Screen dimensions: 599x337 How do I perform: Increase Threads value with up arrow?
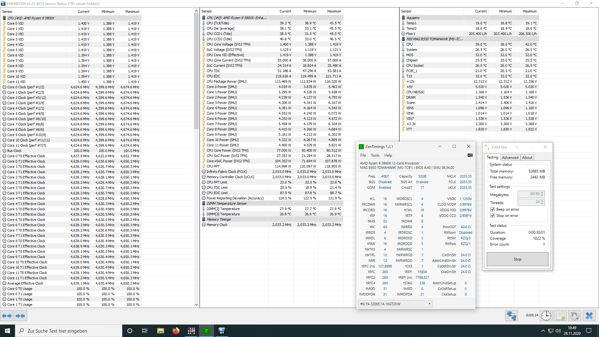coord(542,201)
